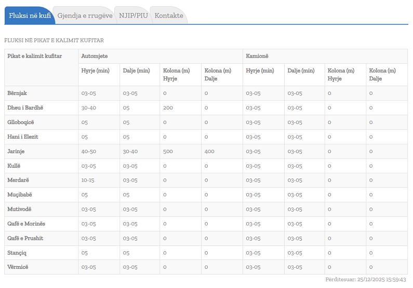Click Jarinje entry queue value 500
Image resolution: width=413 pixels, height=288 pixels.
[x=168, y=152]
